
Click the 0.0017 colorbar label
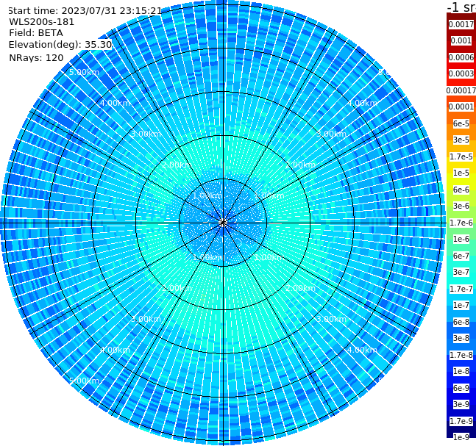click(461, 24)
